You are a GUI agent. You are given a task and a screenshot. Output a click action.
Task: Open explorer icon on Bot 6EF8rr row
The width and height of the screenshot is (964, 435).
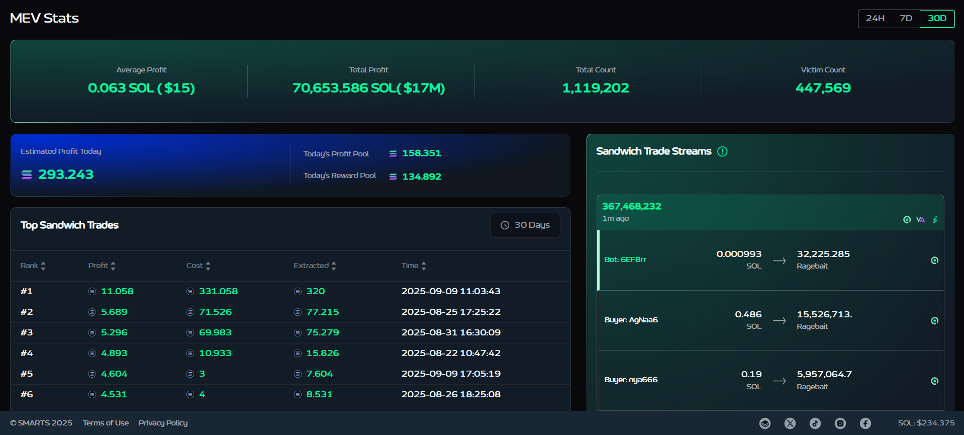click(x=935, y=260)
